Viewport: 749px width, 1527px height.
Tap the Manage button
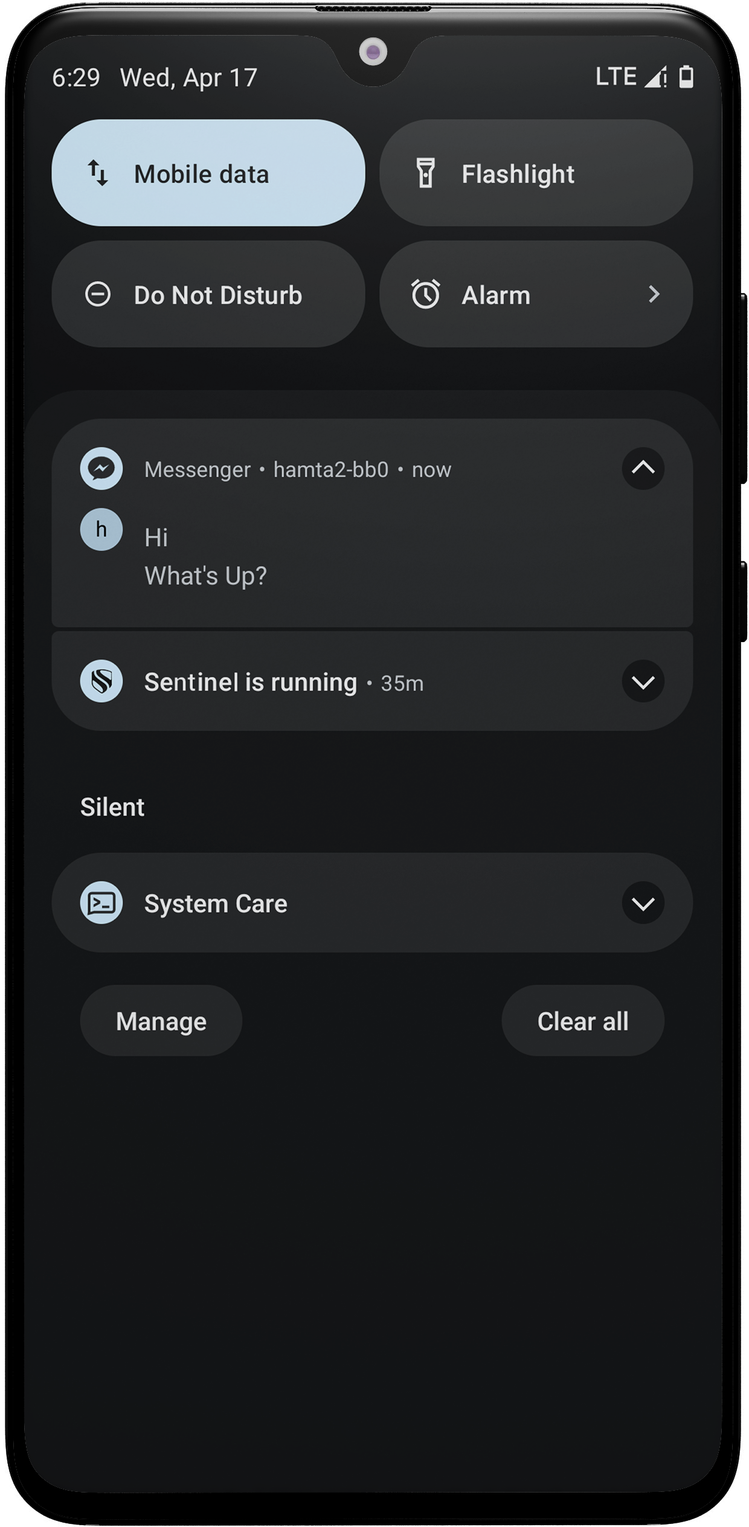click(x=161, y=1021)
